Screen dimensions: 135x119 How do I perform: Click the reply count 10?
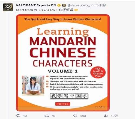tap(25, 116)
